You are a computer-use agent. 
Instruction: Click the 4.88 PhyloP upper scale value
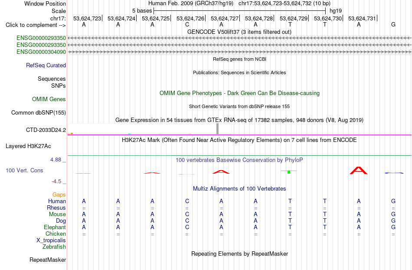(56, 160)
